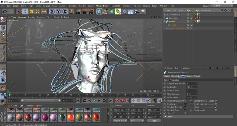
Task: Play the animation forwards
Action: tap(94, 101)
